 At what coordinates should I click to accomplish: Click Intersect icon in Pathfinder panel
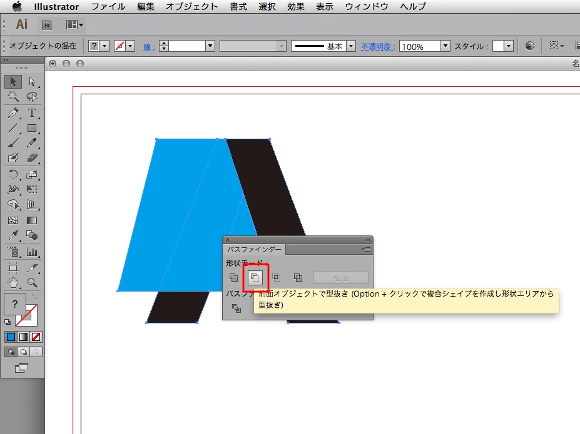(277, 277)
